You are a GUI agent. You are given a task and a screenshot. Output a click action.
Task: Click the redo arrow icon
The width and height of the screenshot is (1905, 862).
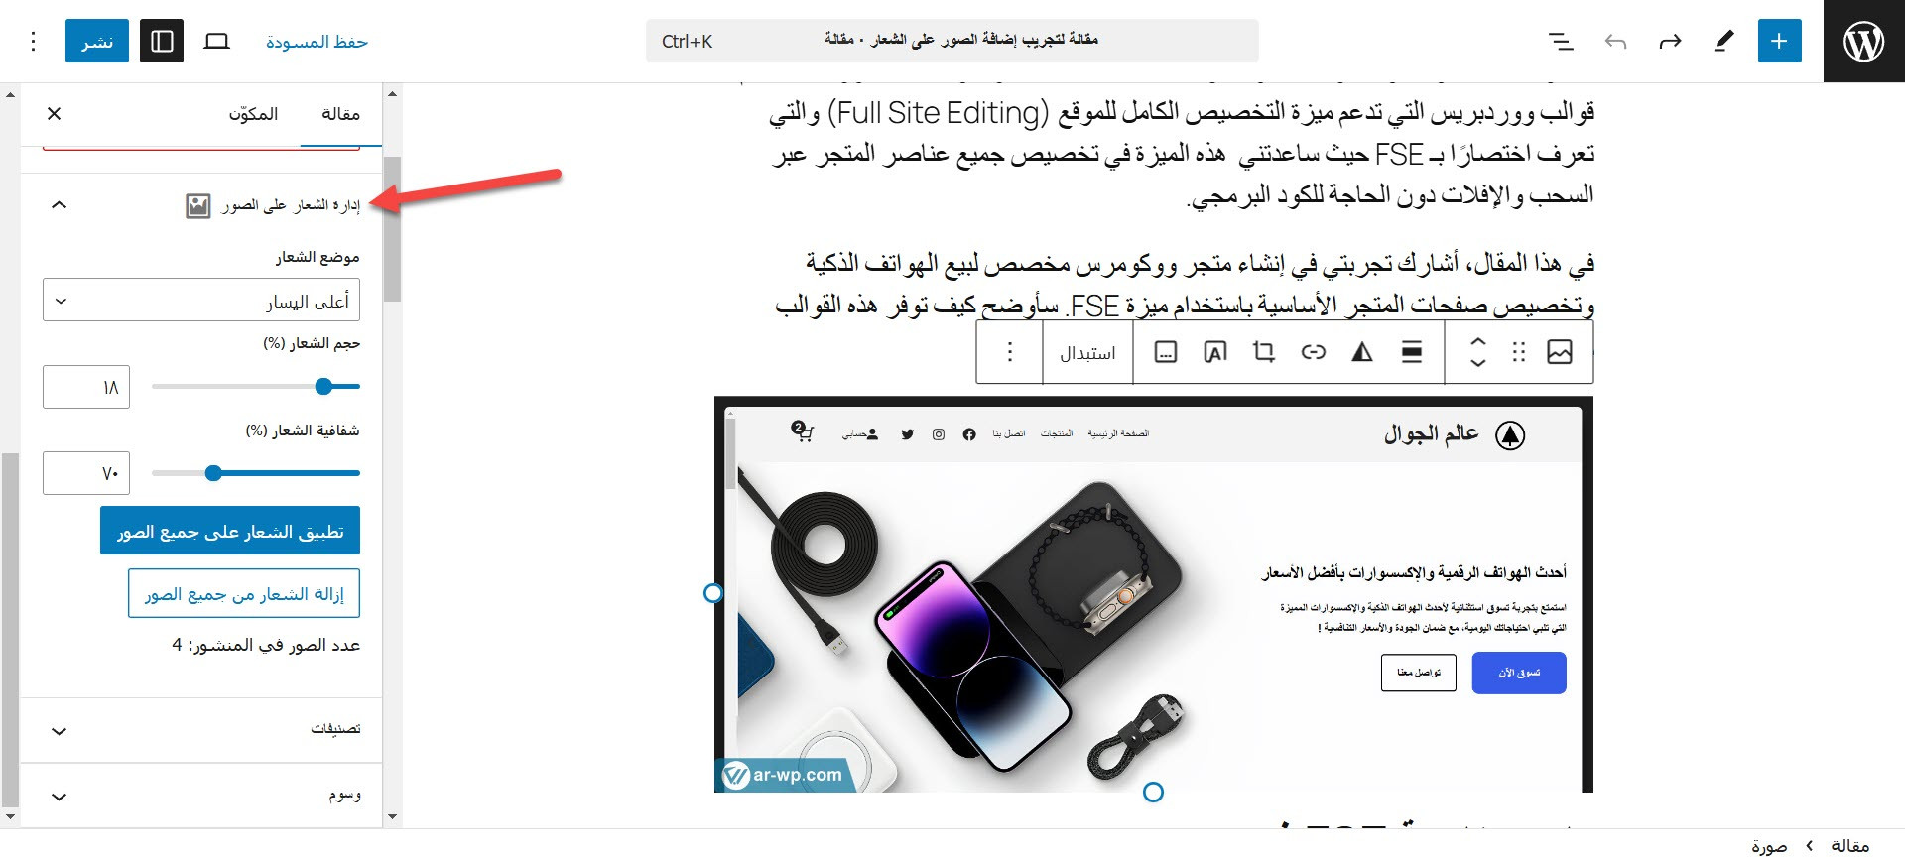(x=1670, y=41)
